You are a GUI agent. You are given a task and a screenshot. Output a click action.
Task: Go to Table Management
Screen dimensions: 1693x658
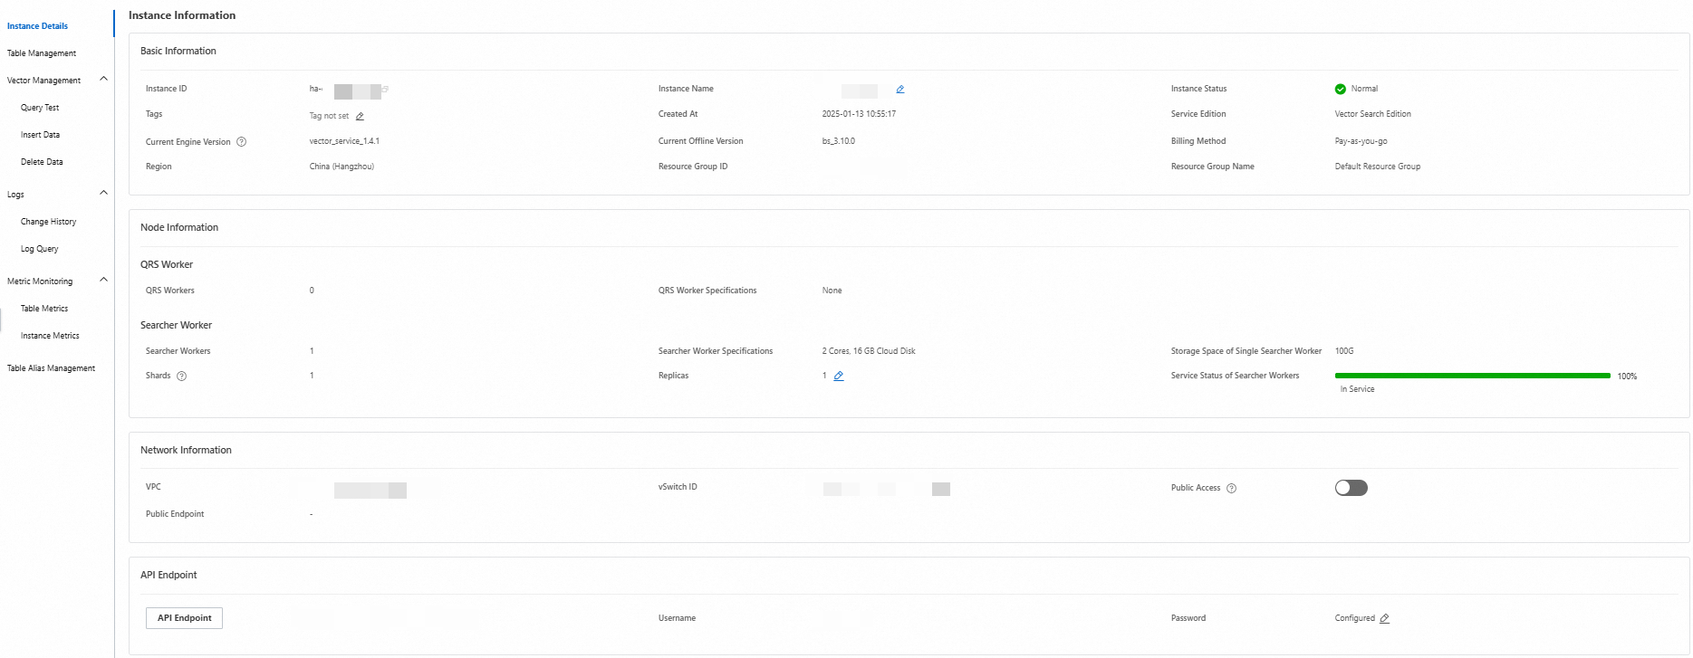tap(42, 53)
